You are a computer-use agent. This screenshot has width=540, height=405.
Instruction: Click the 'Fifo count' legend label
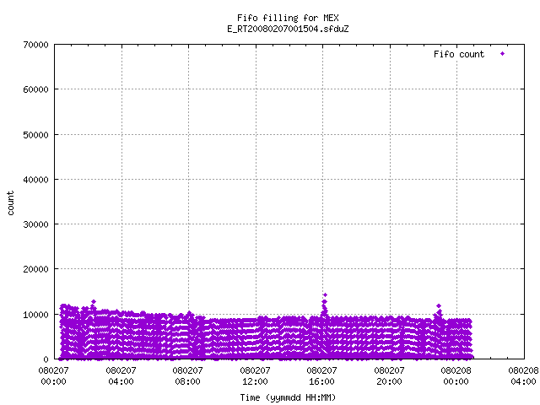pyautogui.click(x=459, y=54)
